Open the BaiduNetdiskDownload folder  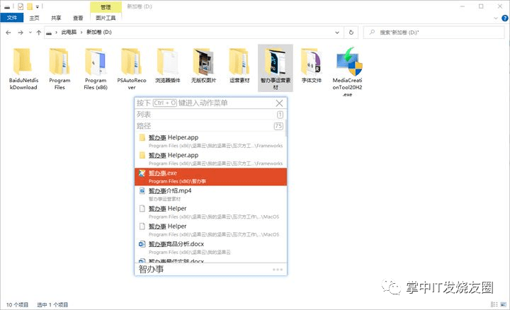[x=23, y=69]
